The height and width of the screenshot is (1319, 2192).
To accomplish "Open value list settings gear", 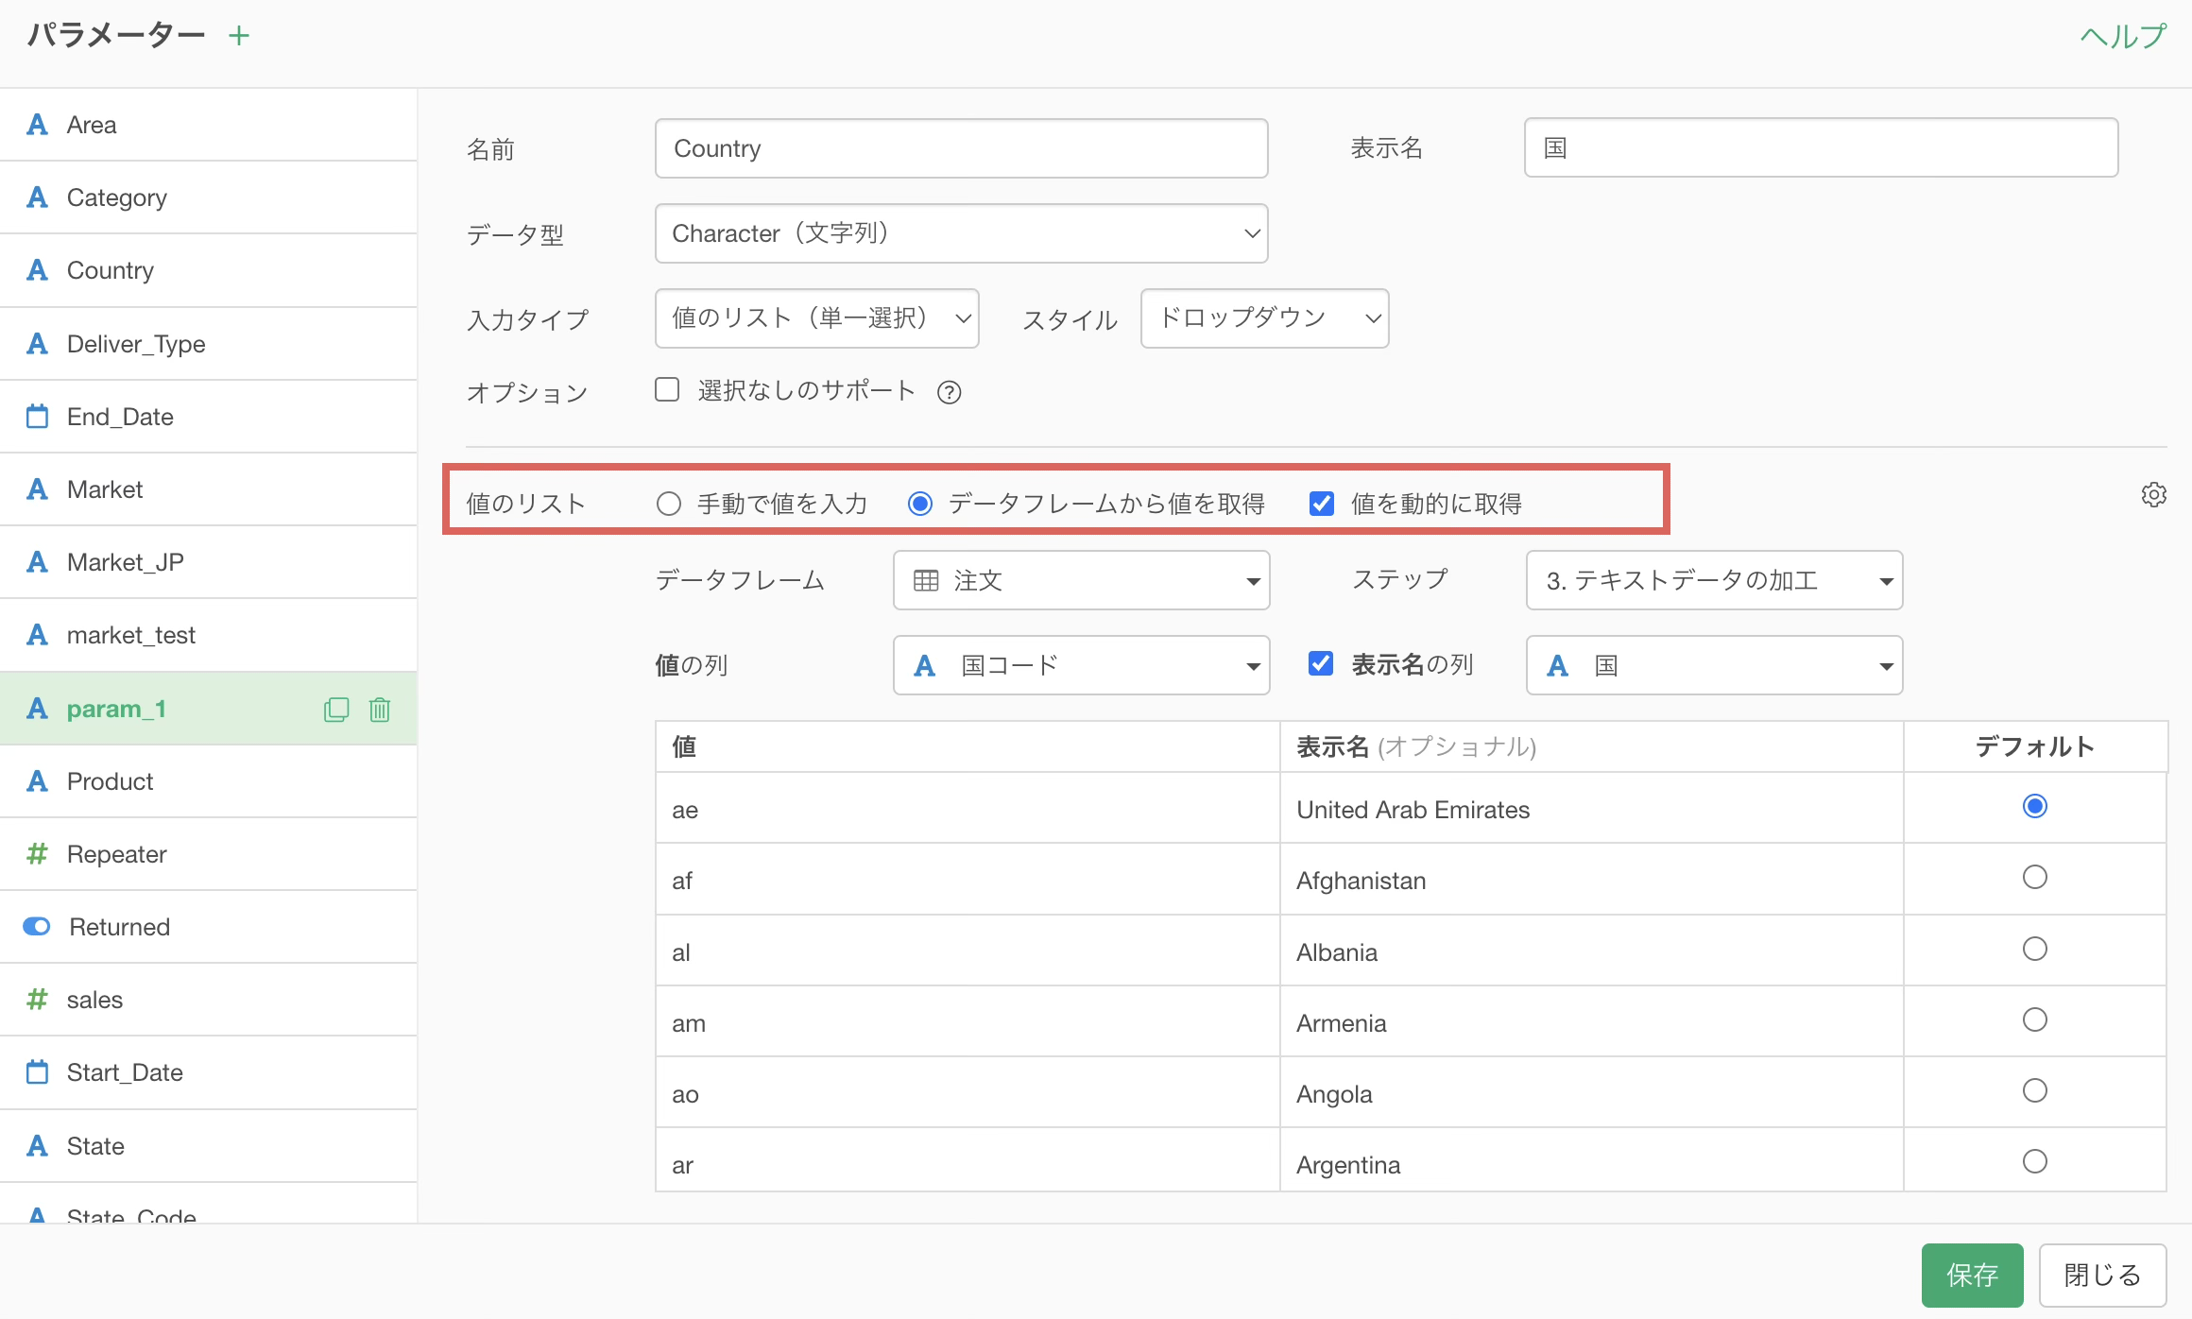I will pyautogui.click(x=2153, y=494).
